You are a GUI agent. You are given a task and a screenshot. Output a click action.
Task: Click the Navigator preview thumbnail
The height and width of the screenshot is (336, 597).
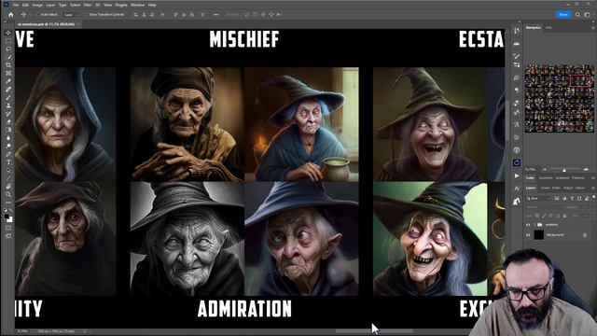[560, 99]
